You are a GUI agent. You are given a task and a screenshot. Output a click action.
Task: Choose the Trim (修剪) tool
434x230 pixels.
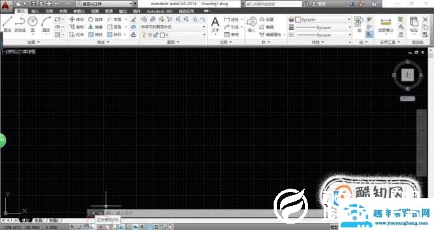pyautogui.click(x=115, y=19)
